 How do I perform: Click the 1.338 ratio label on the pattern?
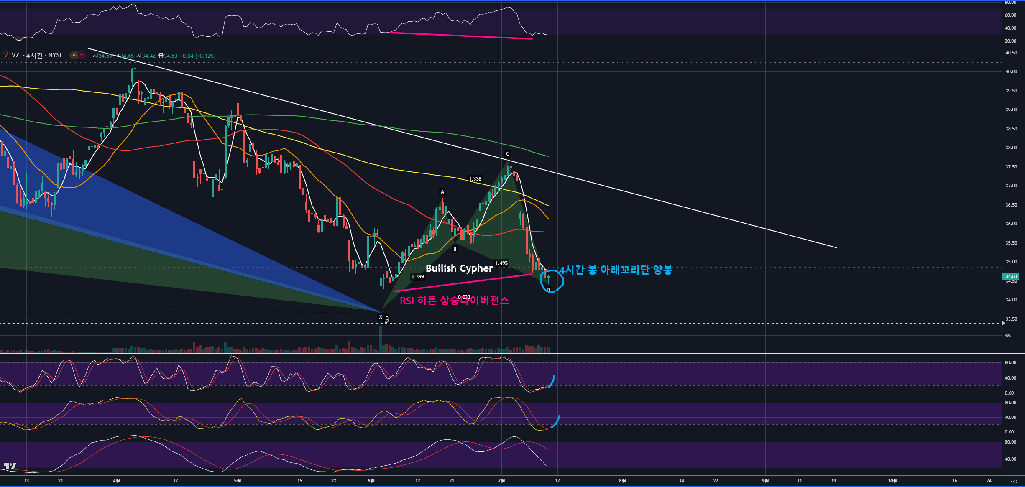click(475, 179)
